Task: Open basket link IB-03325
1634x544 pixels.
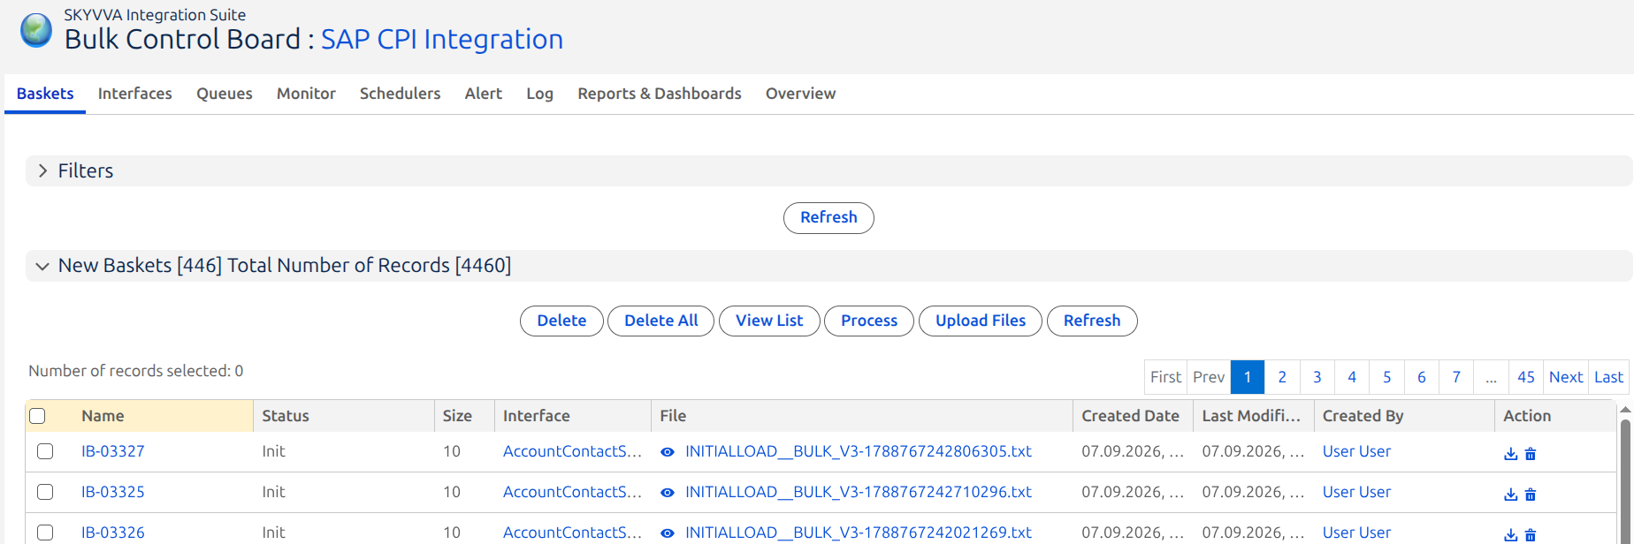Action: point(113,492)
